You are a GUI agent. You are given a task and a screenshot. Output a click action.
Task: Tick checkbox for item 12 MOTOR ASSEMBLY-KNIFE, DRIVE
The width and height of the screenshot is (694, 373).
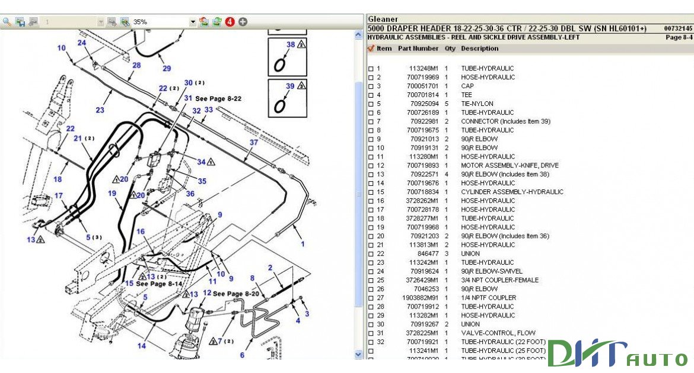click(371, 166)
